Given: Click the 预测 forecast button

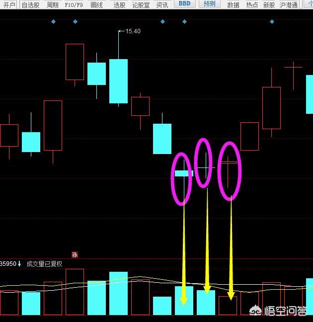Looking at the screenshot, I should [x=210, y=3].
